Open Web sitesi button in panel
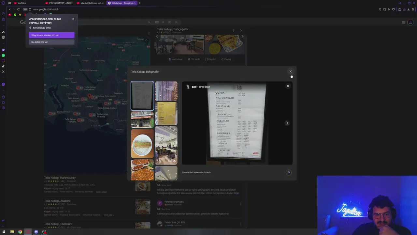 [176, 59]
